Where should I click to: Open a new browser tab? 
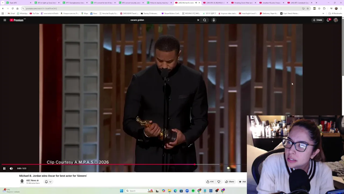pos(316,3)
